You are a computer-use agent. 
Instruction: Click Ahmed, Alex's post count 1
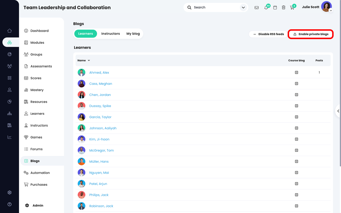click(319, 72)
